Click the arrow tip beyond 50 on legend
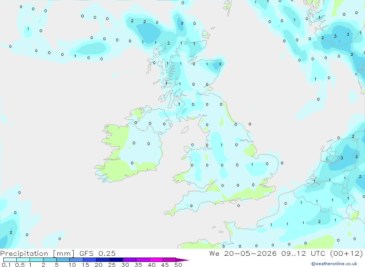 coord(183,260)
